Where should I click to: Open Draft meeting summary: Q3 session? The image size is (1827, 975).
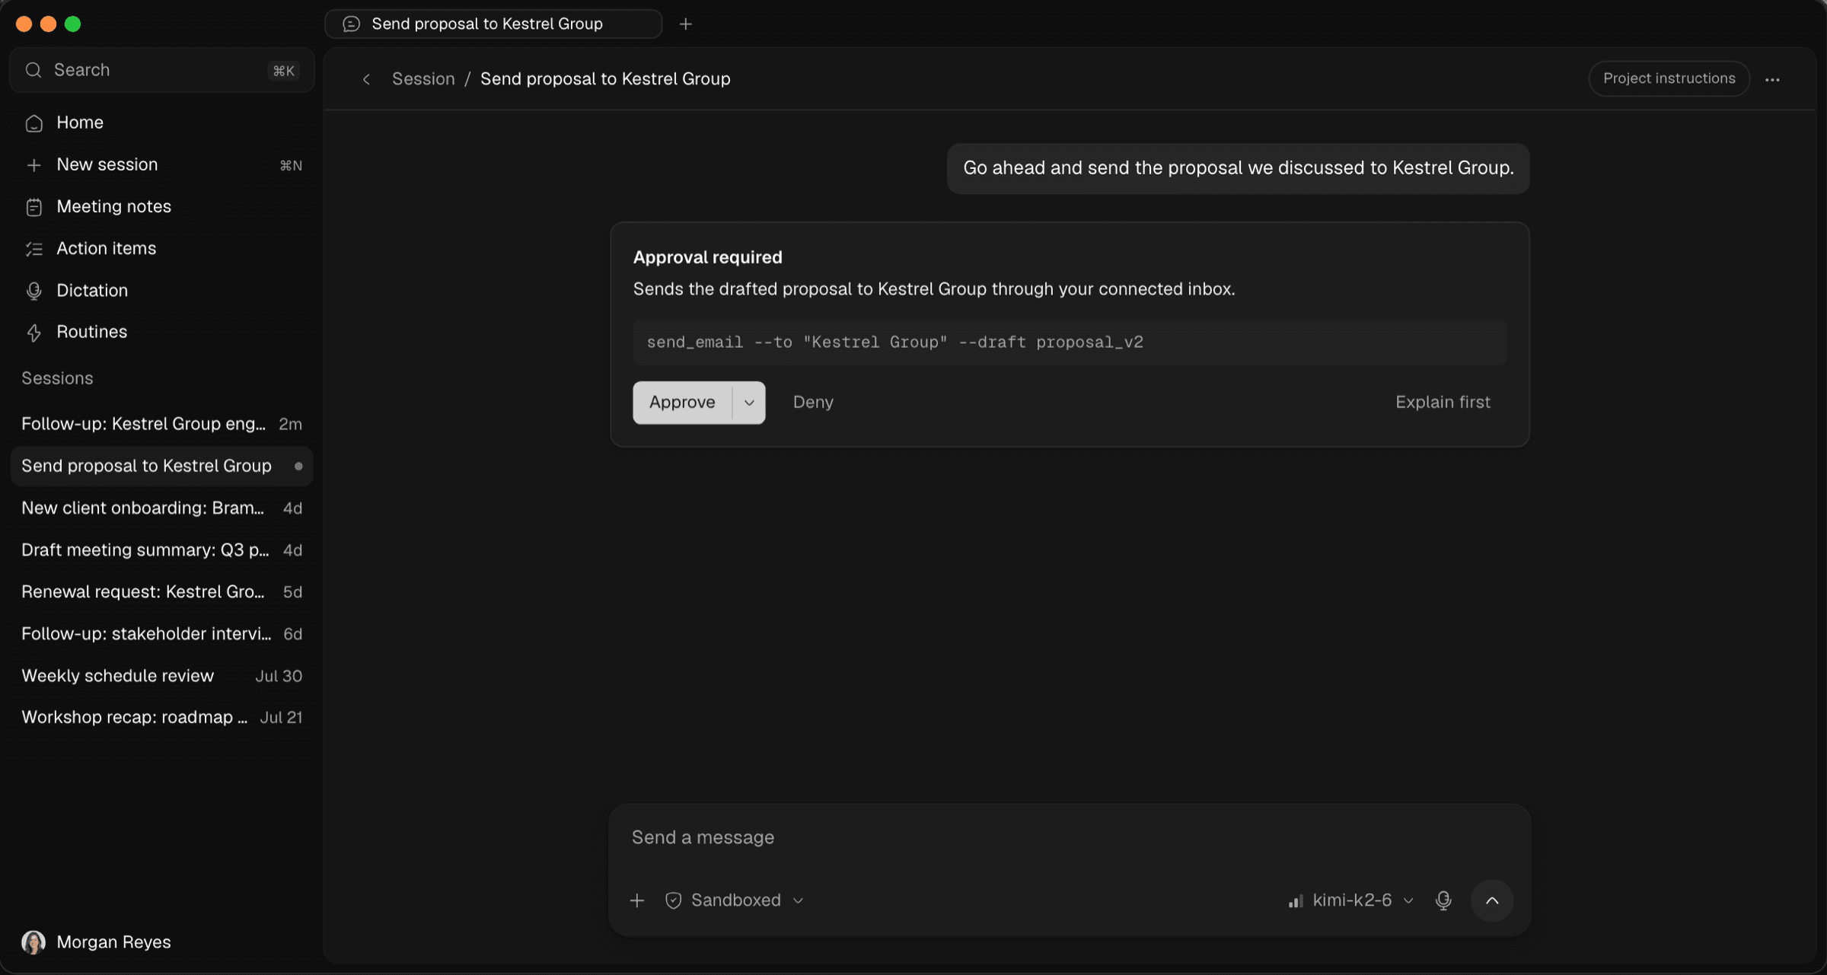161,550
